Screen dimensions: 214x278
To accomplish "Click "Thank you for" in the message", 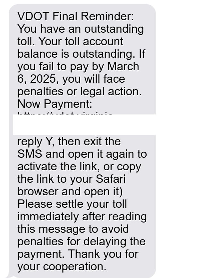I will [103, 254].
